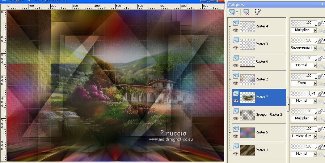Click the link chain icon for Groupe - Raster 2

pyautogui.click(x=320, y=111)
